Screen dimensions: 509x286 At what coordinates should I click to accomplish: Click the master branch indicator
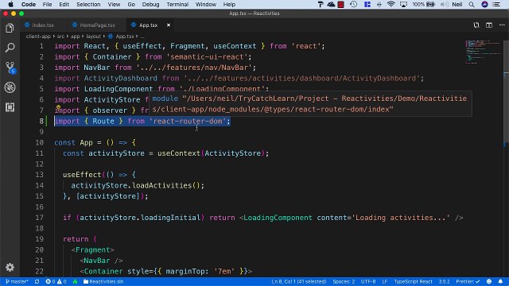17,281
